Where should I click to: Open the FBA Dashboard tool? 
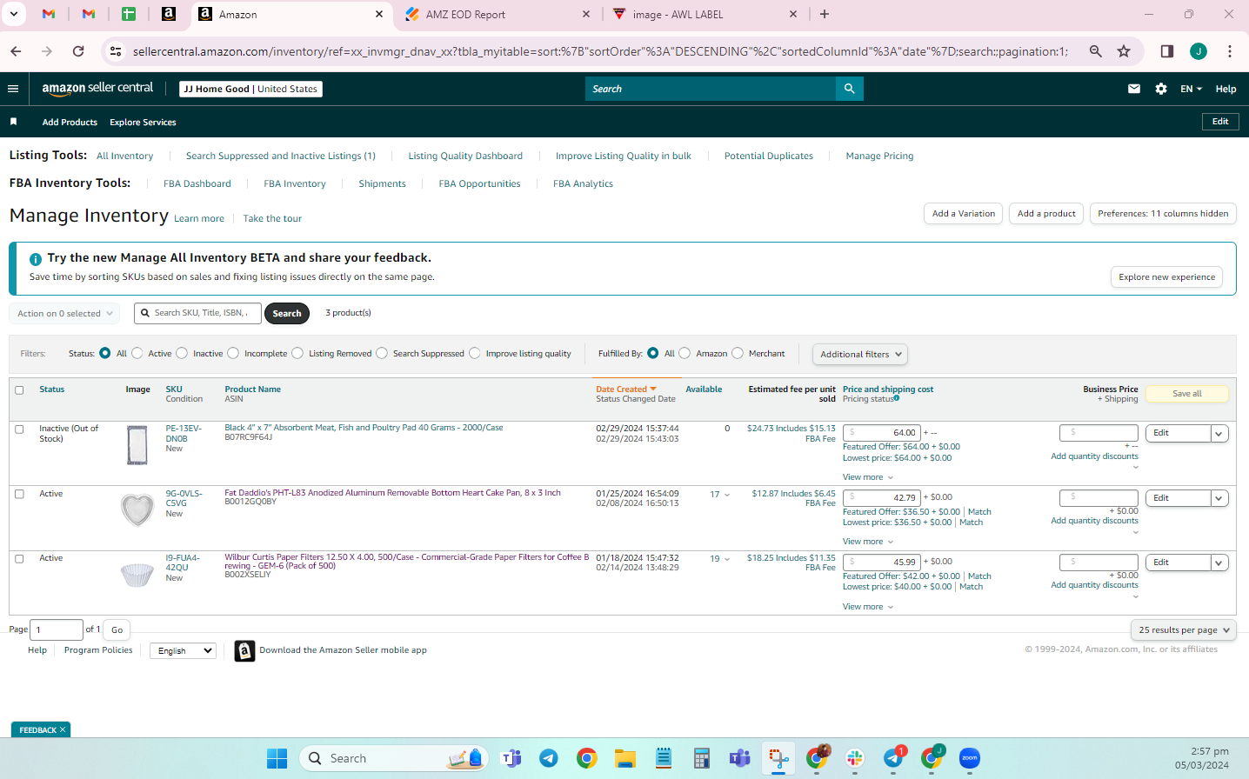point(197,184)
